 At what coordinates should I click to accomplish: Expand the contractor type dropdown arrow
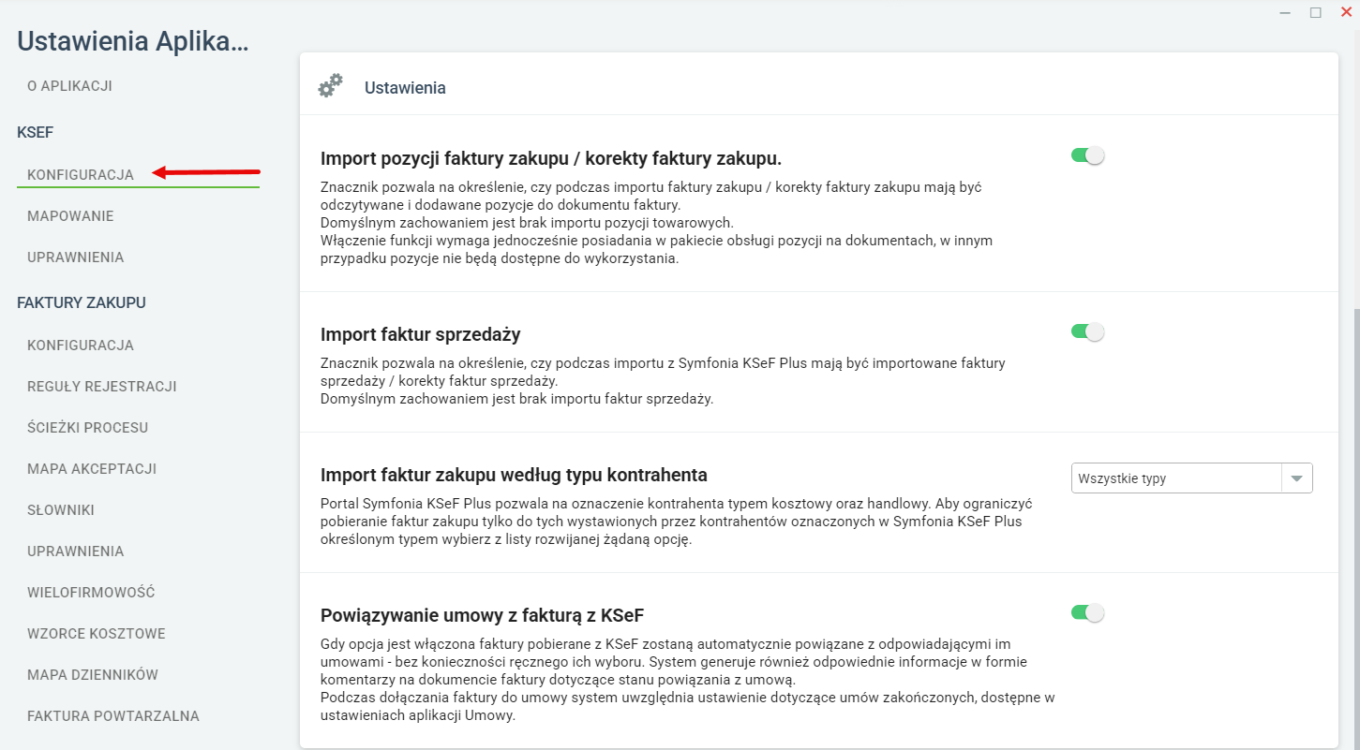[1297, 478]
